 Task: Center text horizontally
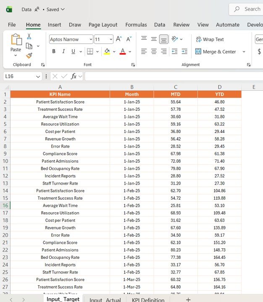click(x=154, y=52)
